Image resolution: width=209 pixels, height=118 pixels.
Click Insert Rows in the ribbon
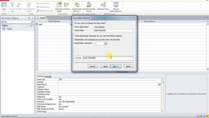[43, 4]
